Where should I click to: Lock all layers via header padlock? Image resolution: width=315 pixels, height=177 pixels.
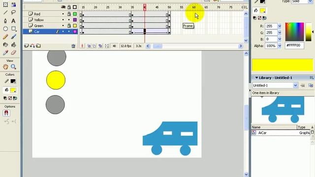click(69, 7)
